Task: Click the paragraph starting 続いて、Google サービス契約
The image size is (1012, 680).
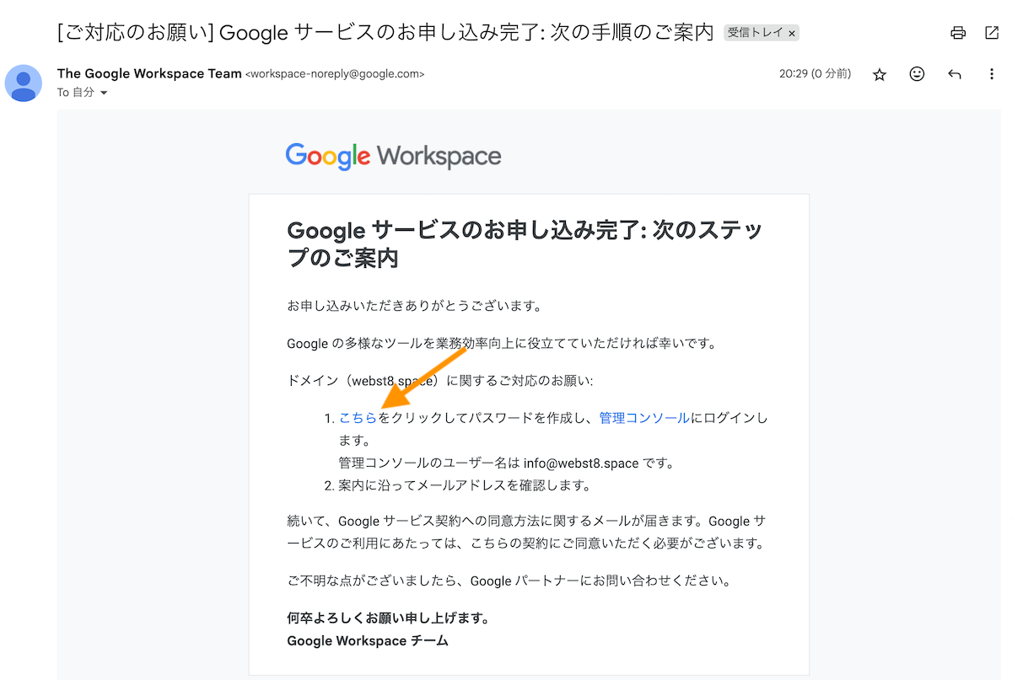Action: (x=526, y=532)
